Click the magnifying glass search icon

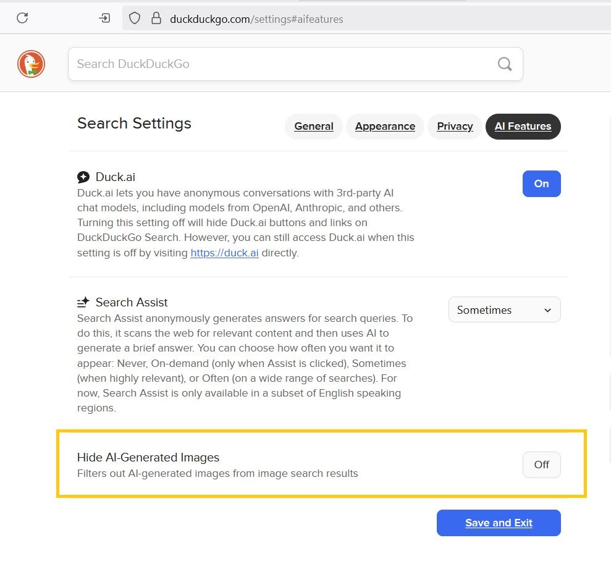tap(505, 64)
